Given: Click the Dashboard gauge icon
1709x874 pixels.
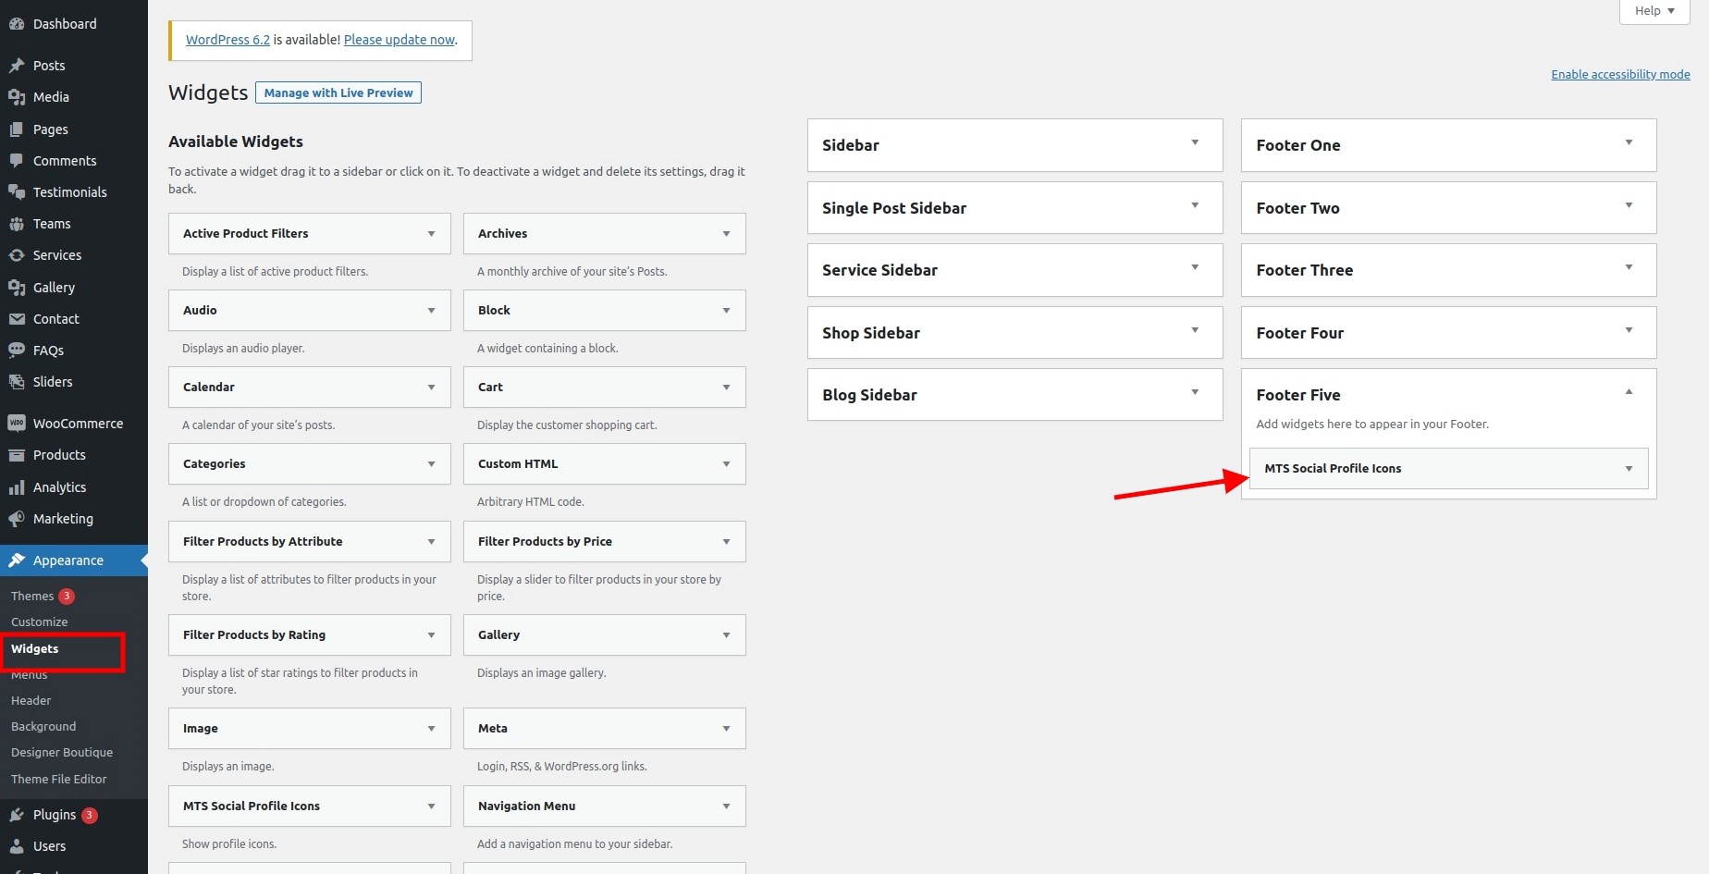Looking at the screenshot, I should [x=17, y=24].
